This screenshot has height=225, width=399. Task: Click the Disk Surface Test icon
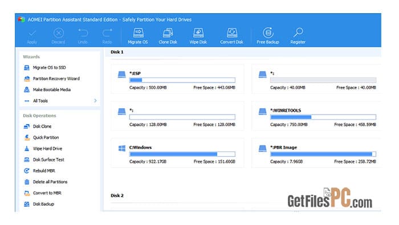pyautogui.click(x=27, y=159)
